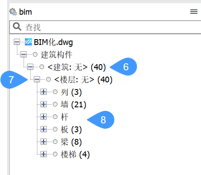Collapse the 建筑构件 tree node

pos(24,54)
